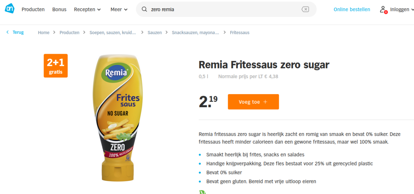Open the Meer dropdown menu

119,9
